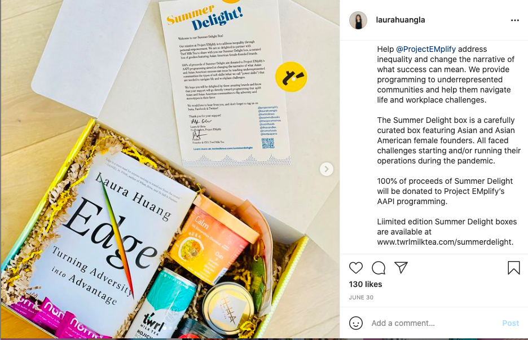View the list of 130 likes
The width and height of the screenshot is (528, 340).
pyautogui.click(x=366, y=284)
